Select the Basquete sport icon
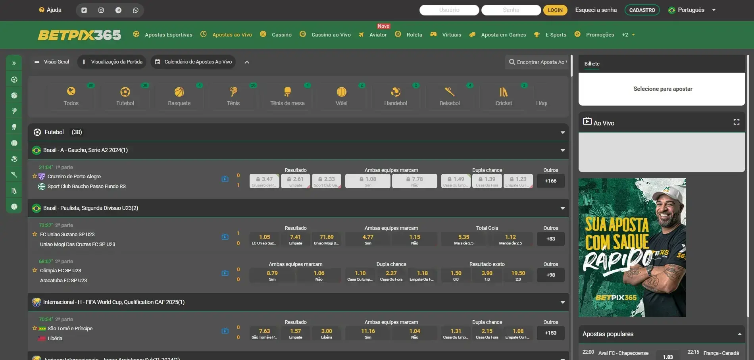 pyautogui.click(x=179, y=96)
